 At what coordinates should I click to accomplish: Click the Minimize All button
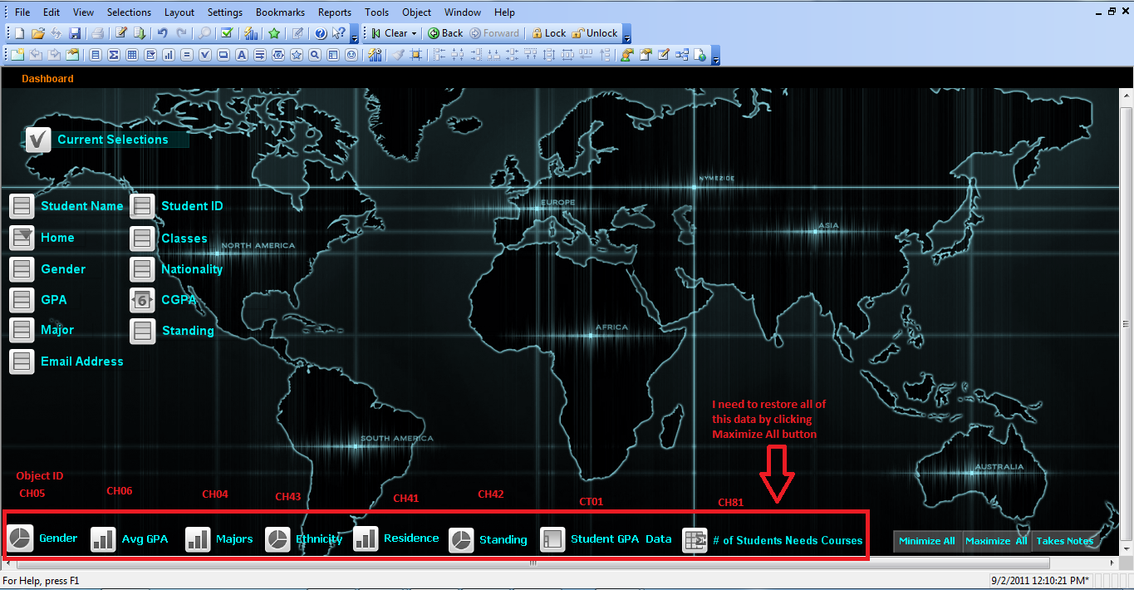coord(927,541)
